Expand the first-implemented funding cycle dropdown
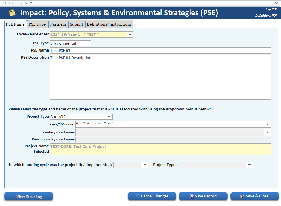281x206 pixels. (144, 165)
